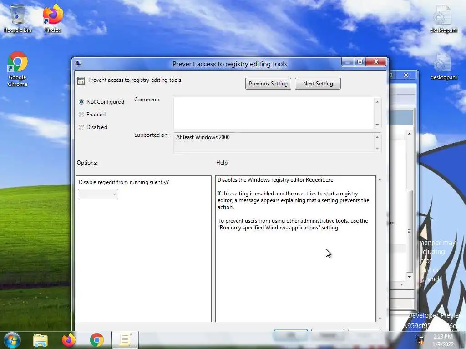Click the network tray icon
Image resolution: width=466 pixels, height=349 pixels.
point(420,340)
